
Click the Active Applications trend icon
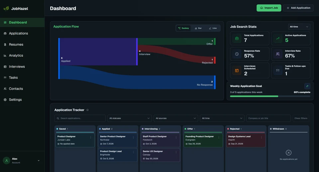[278, 38]
